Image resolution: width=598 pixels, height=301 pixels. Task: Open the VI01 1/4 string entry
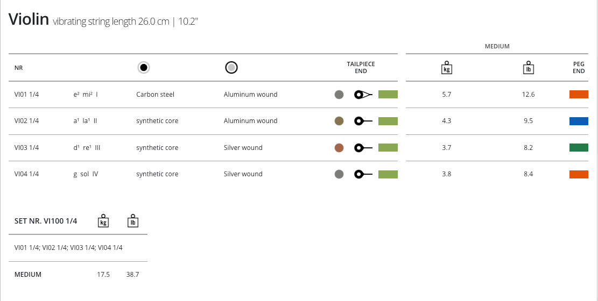27,95
